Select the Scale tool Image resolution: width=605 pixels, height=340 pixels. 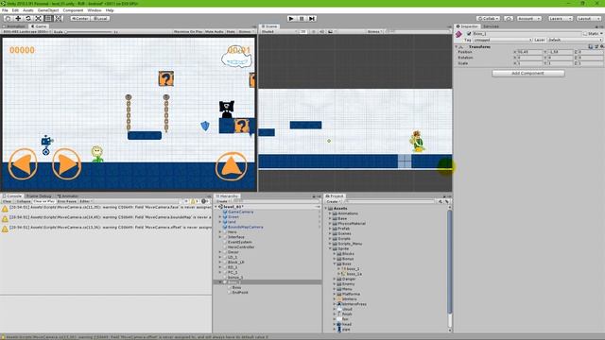(x=38, y=19)
